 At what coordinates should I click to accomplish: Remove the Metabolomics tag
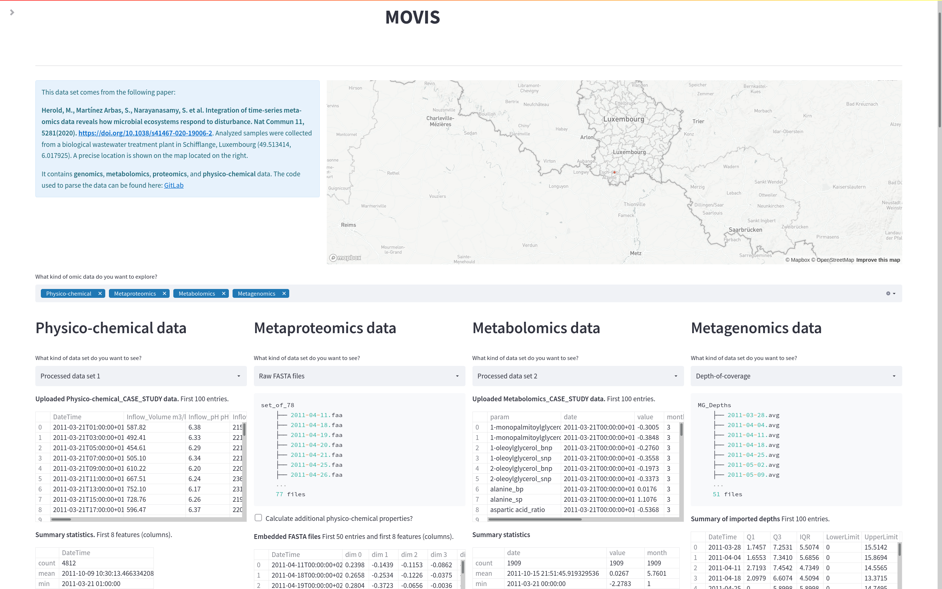click(x=223, y=294)
